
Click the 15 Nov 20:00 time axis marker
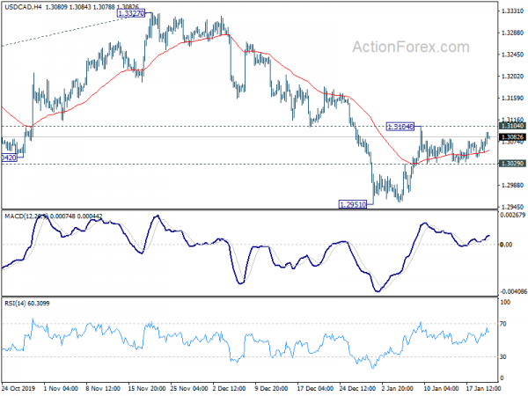(x=146, y=388)
